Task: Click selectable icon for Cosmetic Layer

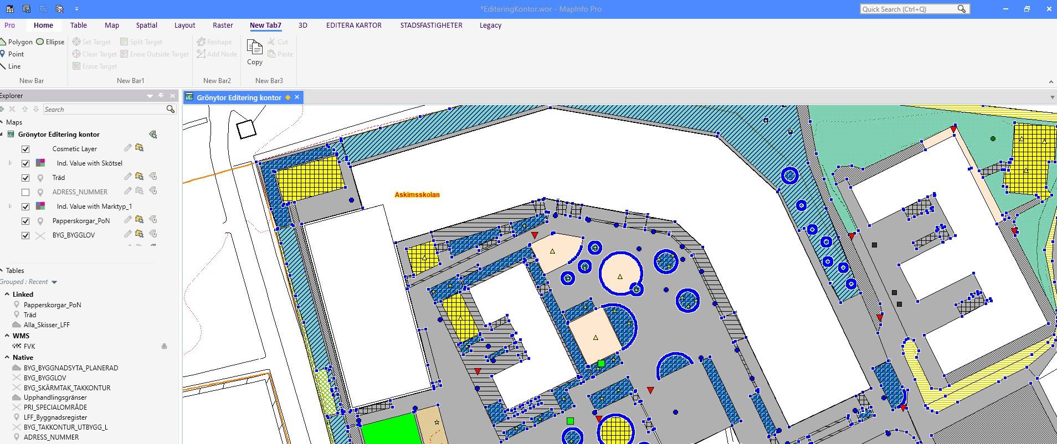Action: tap(140, 148)
